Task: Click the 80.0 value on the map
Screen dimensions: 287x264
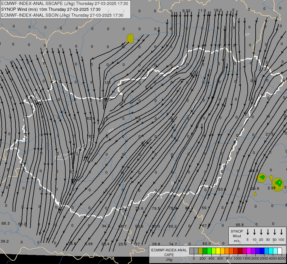Action: pyautogui.click(x=207, y=244)
